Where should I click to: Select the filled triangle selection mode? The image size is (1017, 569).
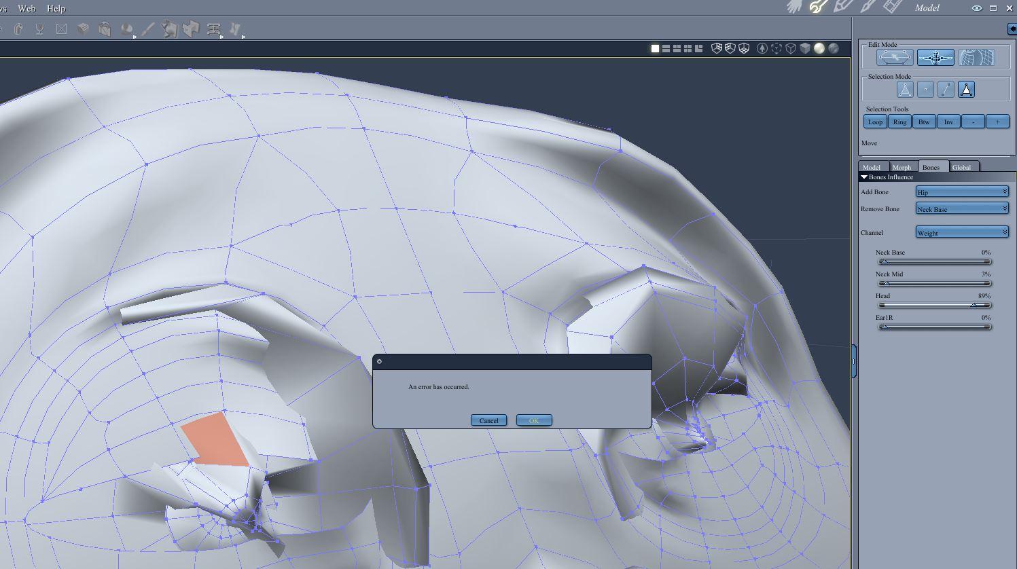(x=966, y=89)
